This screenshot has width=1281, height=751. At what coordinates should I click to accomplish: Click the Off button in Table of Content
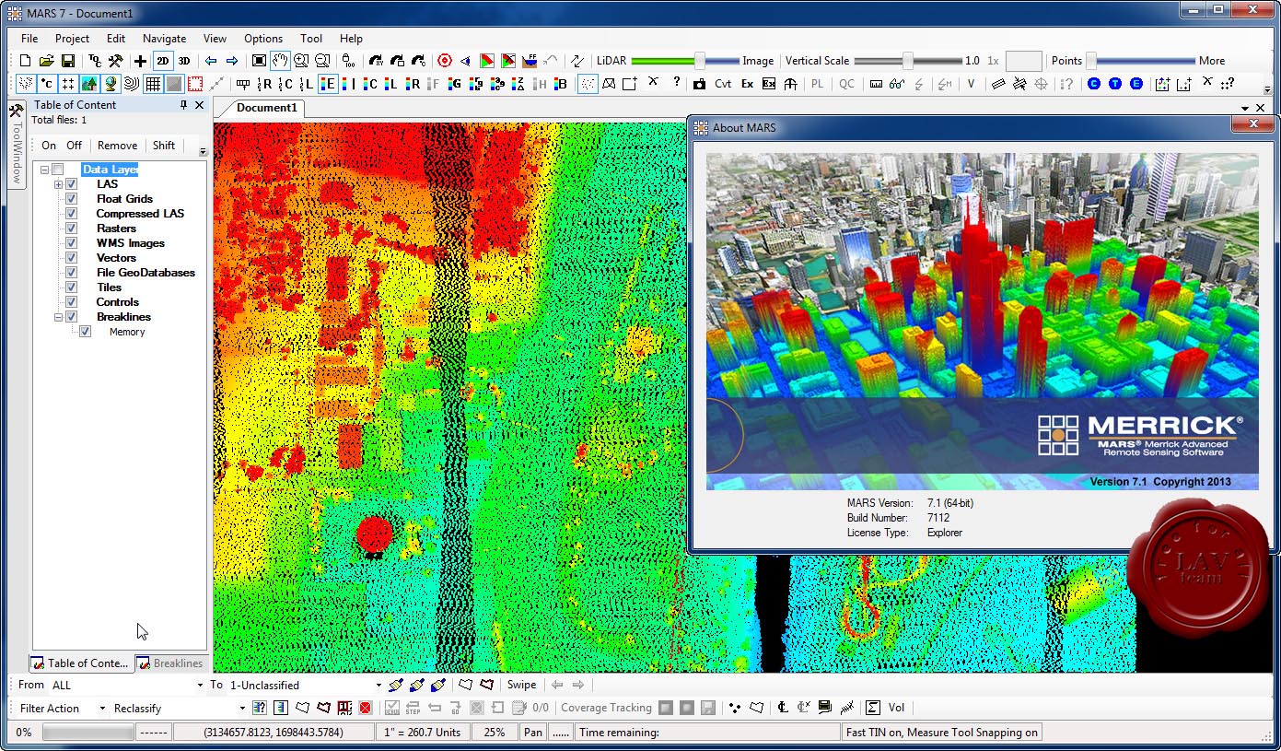pos(74,146)
